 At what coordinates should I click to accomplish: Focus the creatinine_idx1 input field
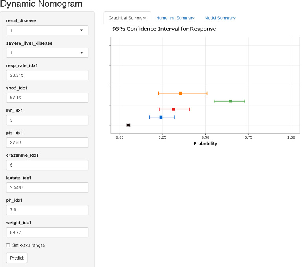(47, 165)
